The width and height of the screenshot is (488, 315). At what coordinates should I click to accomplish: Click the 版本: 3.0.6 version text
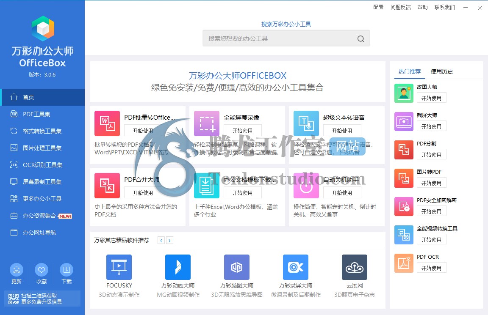[42, 74]
